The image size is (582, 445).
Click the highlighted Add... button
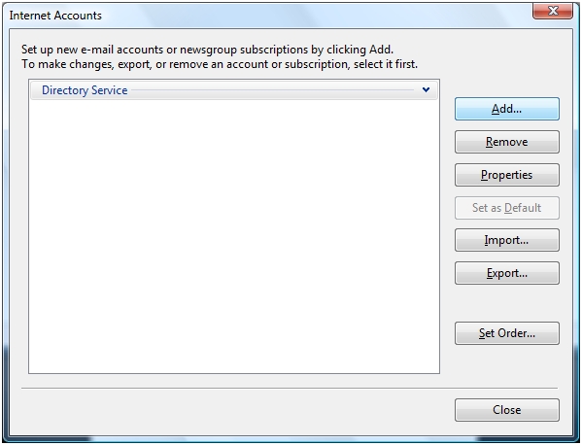[x=506, y=109]
